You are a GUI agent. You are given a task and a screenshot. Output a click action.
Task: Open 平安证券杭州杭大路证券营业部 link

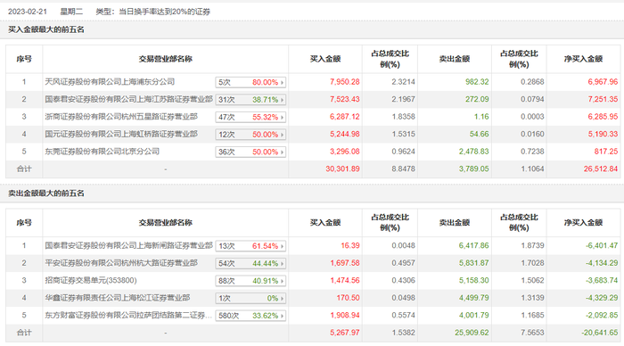pyautogui.click(x=121, y=263)
